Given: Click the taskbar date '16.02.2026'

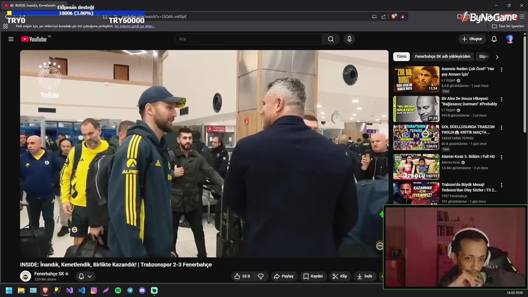Looking at the screenshot, I should 514,292.
